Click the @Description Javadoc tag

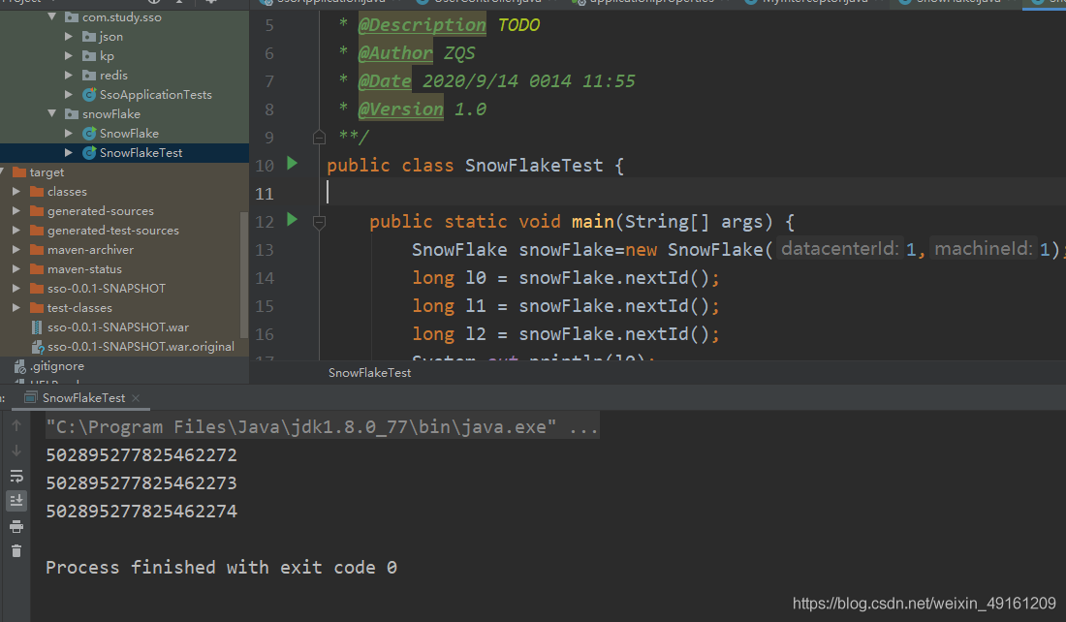pos(423,25)
